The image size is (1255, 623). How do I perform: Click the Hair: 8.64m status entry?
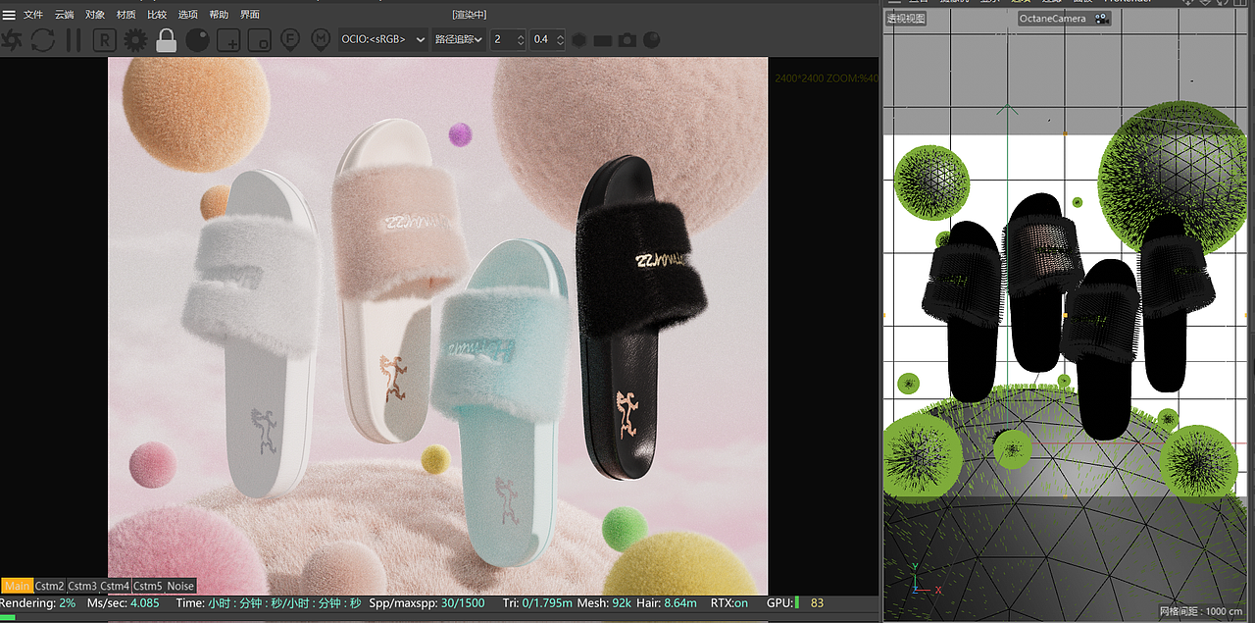point(667,602)
